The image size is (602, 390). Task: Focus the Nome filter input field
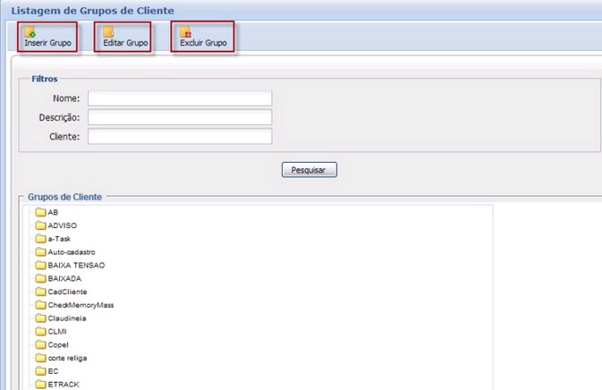(x=179, y=98)
